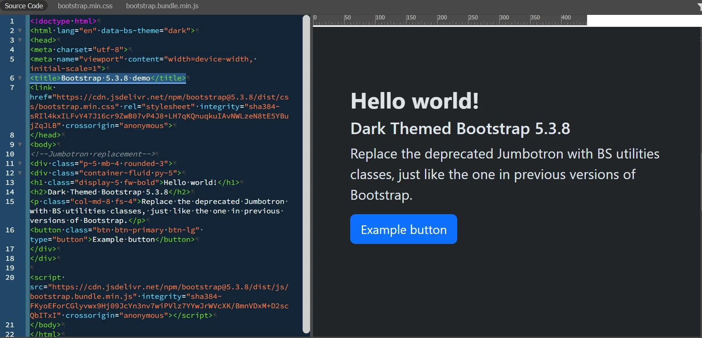Click 'Dark Themed Bootstrap 5.3.8' subheading in preview

click(x=460, y=128)
